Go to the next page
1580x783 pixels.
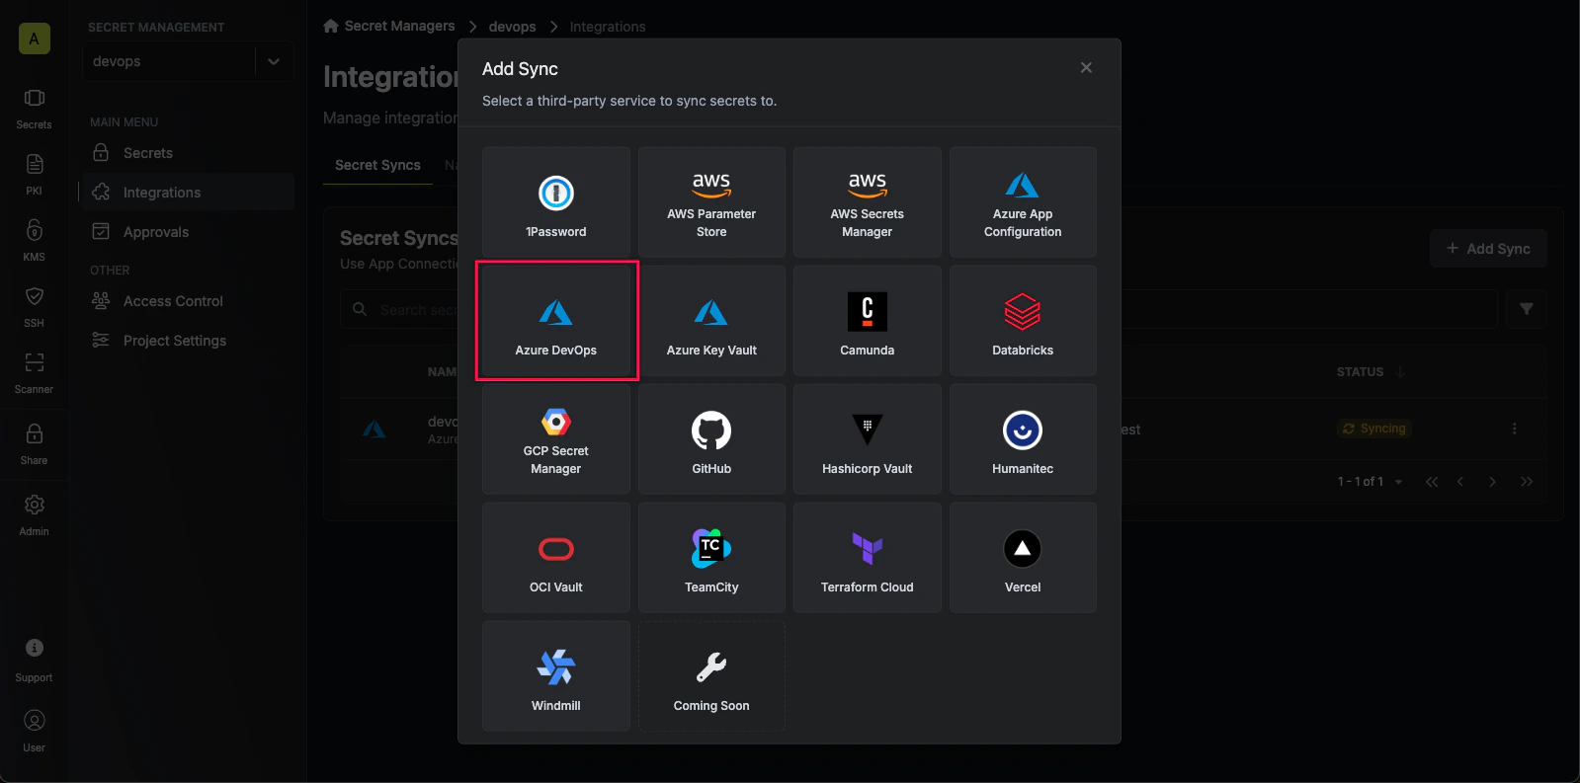click(1492, 482)
